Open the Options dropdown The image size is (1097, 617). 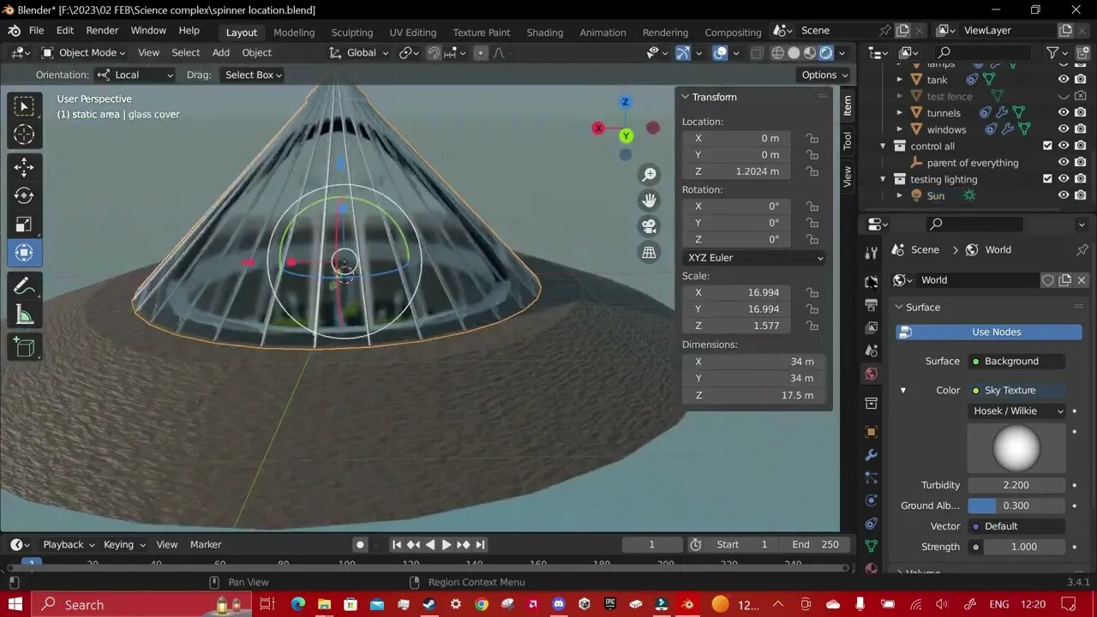tap(824, 75)
